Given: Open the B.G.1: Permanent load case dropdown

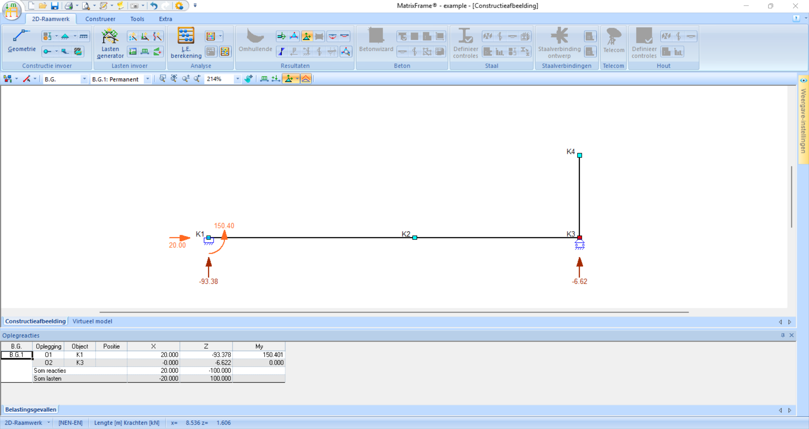Looking at the screenshot, I should coord(147,79).
